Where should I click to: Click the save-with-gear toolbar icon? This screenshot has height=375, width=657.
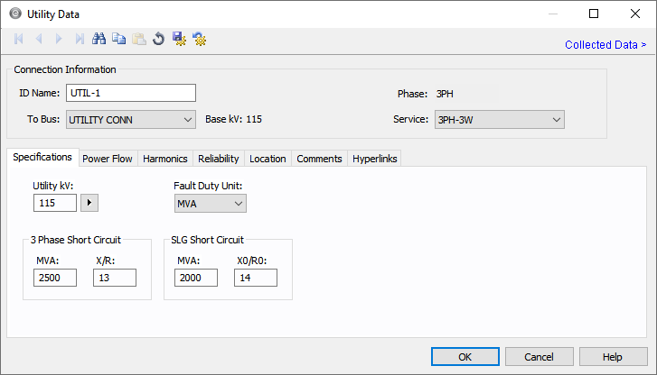(179, 39)
